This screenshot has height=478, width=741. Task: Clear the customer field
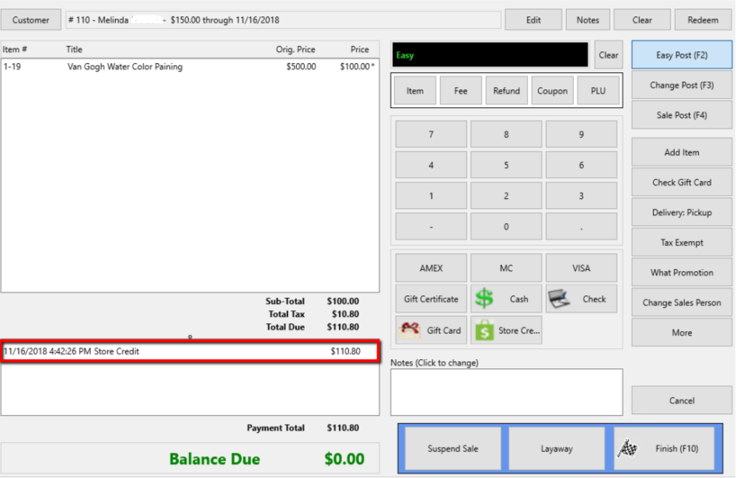pos(642,20)
